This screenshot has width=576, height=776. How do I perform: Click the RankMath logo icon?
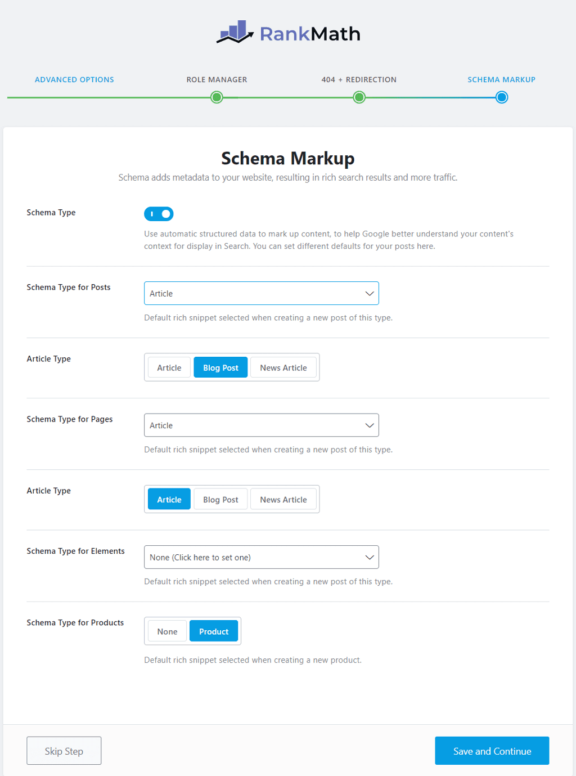[235, 33]
